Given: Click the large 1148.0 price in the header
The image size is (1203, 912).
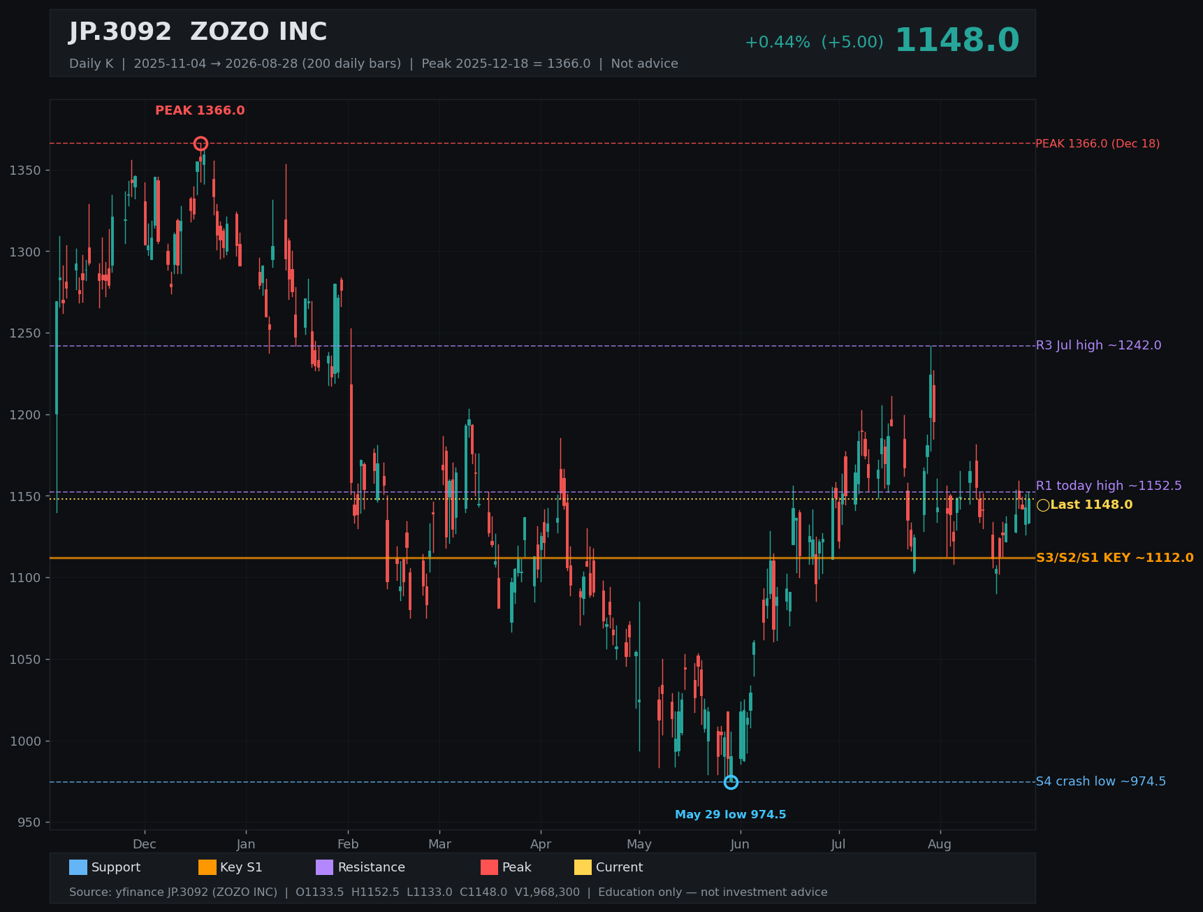Looking at the screenshot, I should point(957,41).
